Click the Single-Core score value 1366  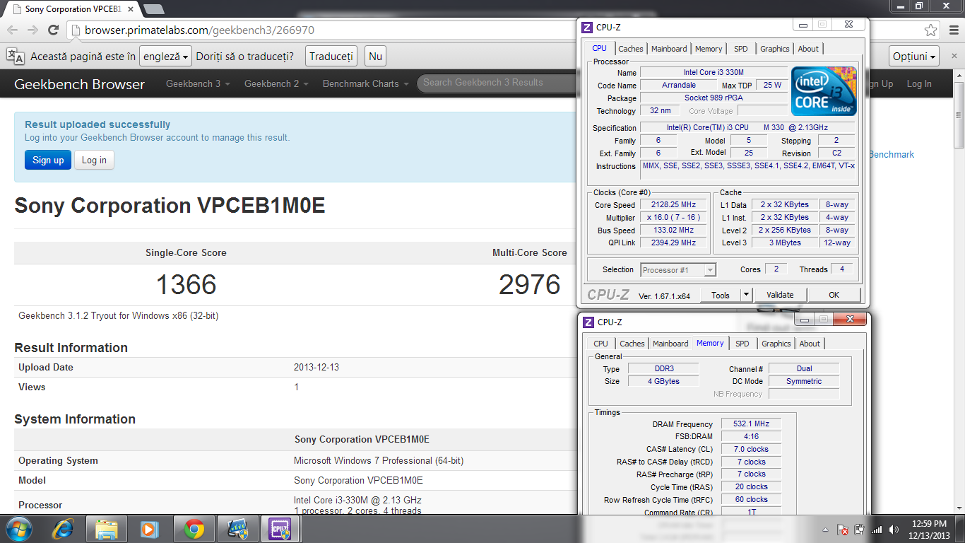[x=187, y=284]
